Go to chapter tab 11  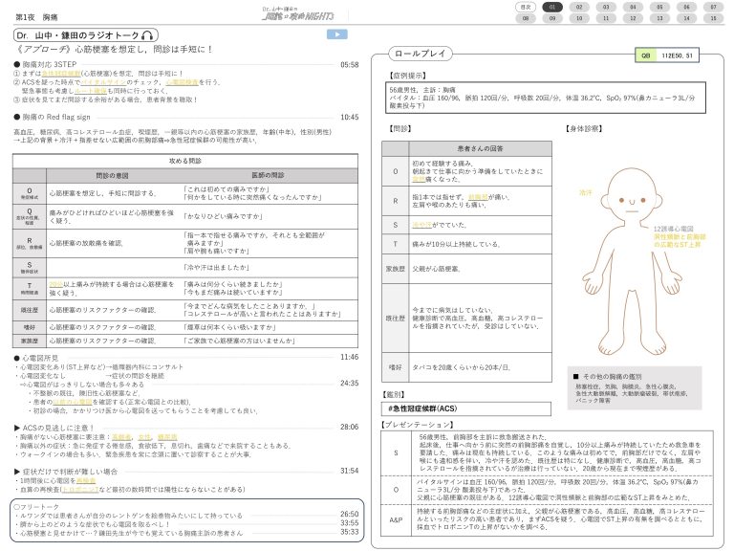coord(606,18)
